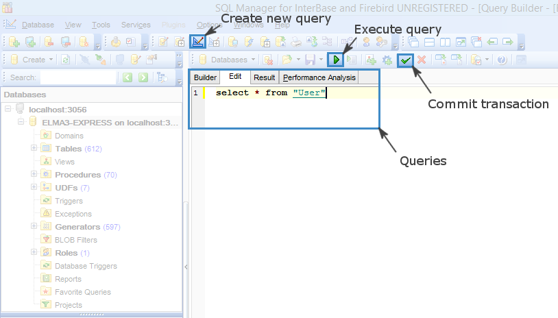The width and height of the screenshot is (558, 318).
Task: Commit transaction using the green checkmark icon
Action: point(407,60)
